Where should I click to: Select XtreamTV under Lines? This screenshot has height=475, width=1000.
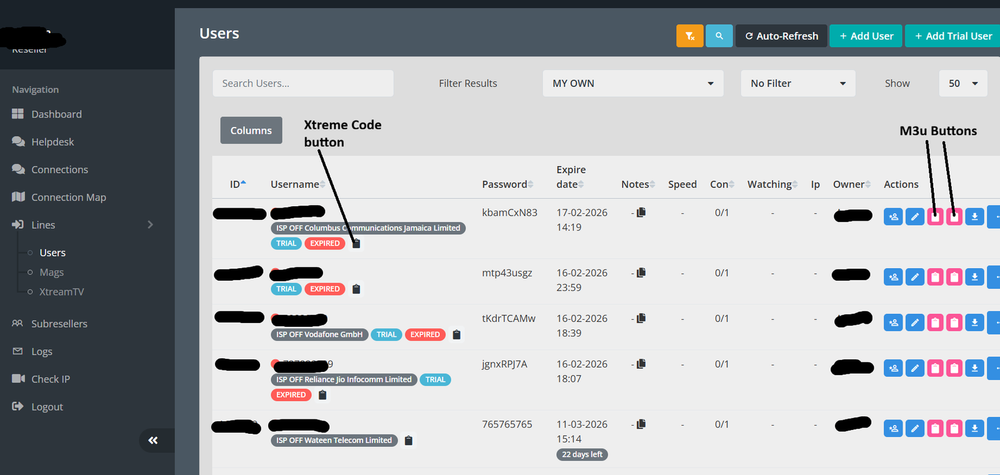tap(61, 292)
